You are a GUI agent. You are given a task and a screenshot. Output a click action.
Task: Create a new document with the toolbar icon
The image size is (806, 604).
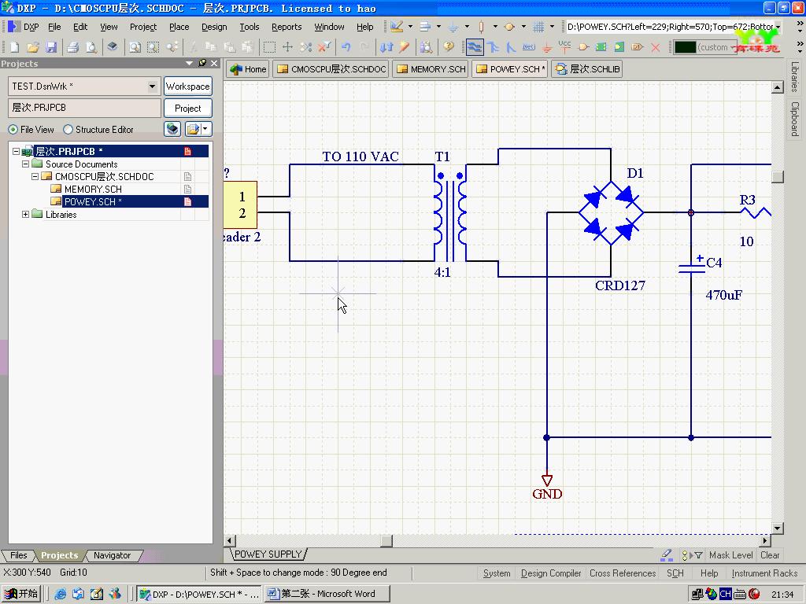[x=14, y=47]
